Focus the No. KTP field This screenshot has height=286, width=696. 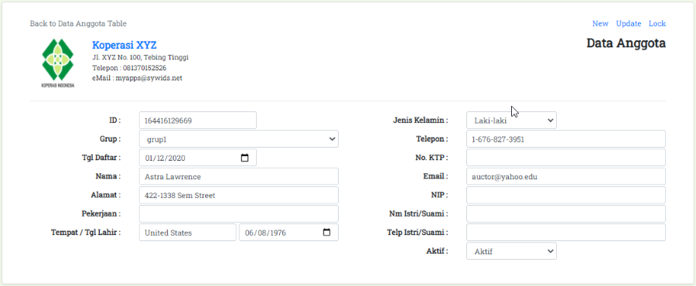click(x=566, y=158)
